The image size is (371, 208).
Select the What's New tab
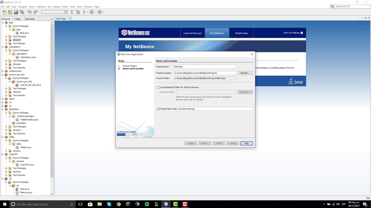pyautogui.click(x=241, y=33)
